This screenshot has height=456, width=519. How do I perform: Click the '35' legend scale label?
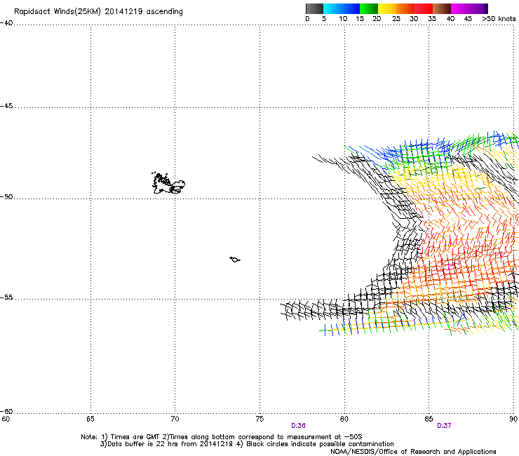(x=432, y=19)
